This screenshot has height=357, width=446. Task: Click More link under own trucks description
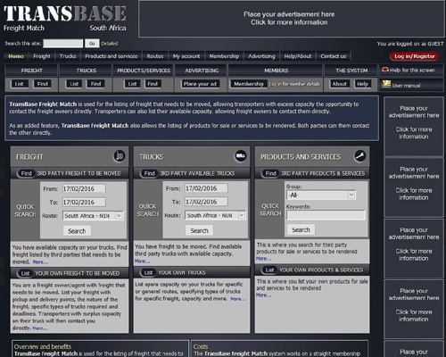(x=238, y=299)
